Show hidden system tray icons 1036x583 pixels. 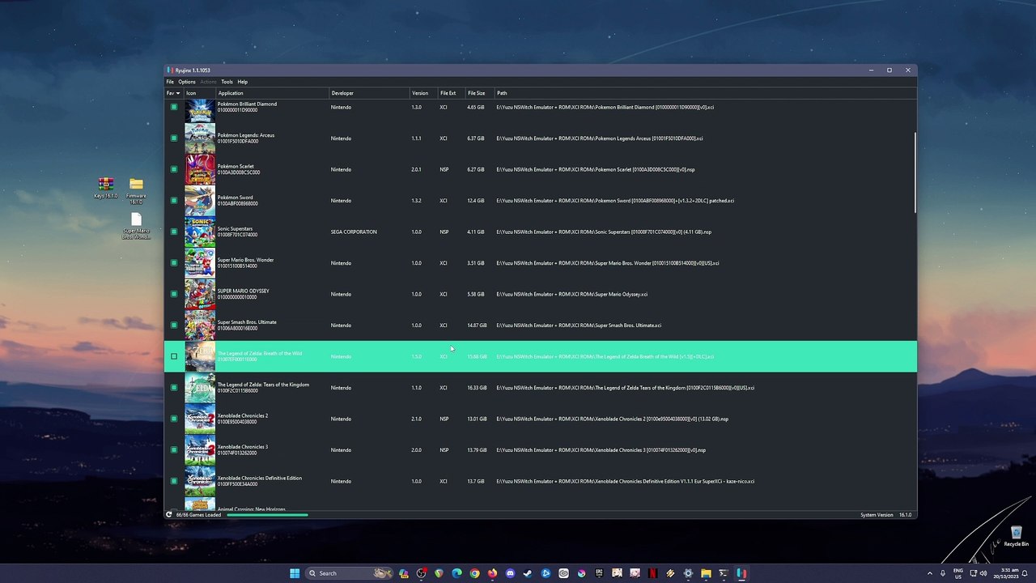click(x=929, y=573)
